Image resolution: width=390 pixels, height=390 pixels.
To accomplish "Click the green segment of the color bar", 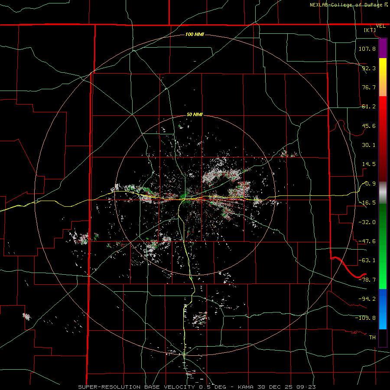I will click(383, 246).
